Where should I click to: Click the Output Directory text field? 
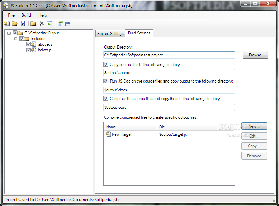[x=169, y=55]
